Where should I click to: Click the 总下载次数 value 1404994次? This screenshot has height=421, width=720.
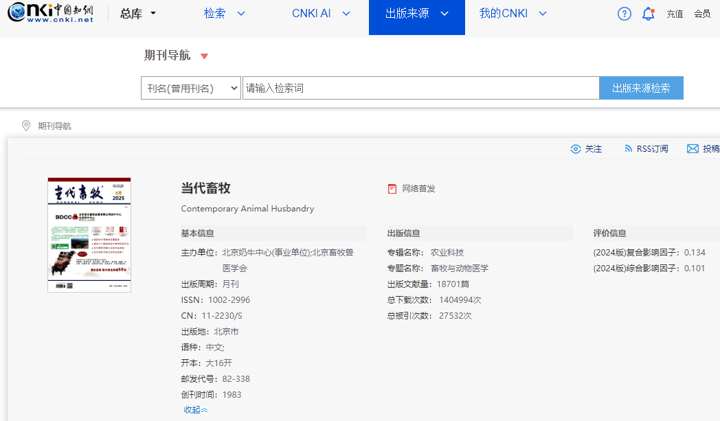click(x=460, y=300)
